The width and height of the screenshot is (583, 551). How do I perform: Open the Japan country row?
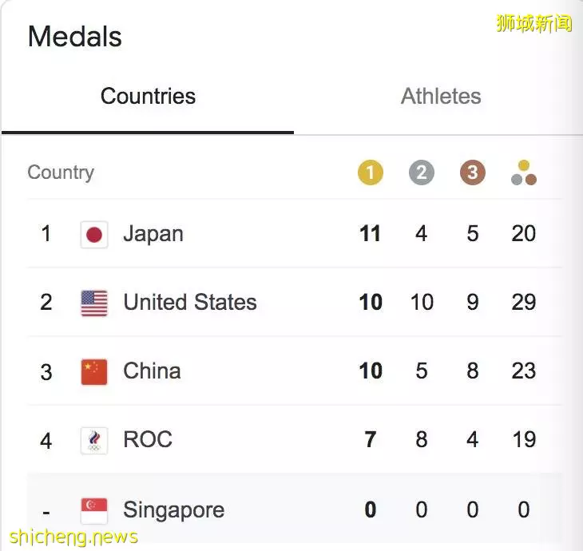point(295,234)
